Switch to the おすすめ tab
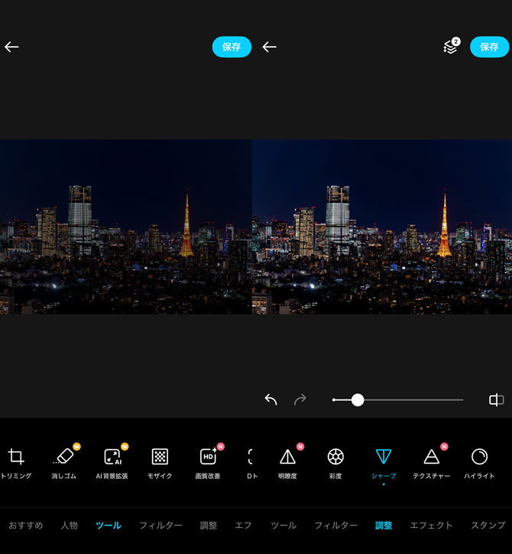 [x=26, y=526]
